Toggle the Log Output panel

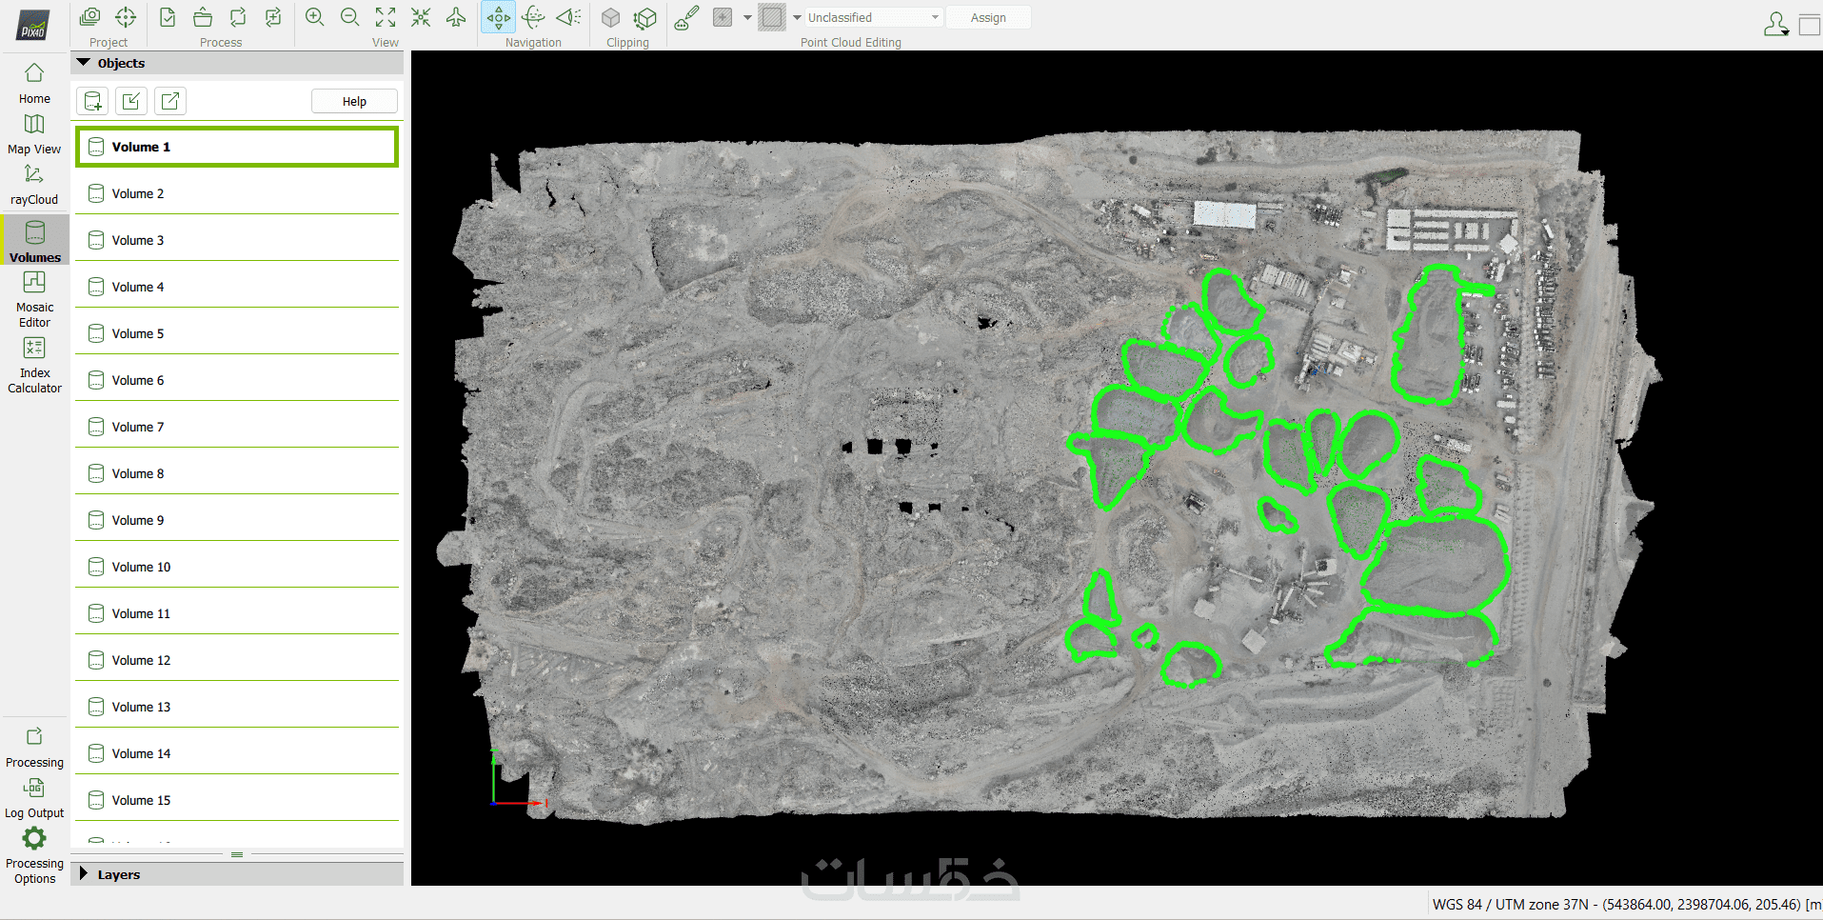tap(34, 798)
